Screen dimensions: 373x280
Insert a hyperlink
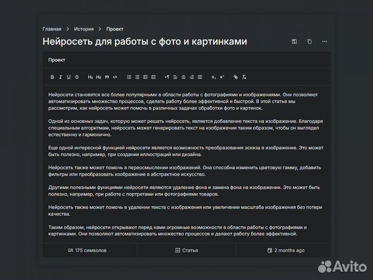pos(236,77)
